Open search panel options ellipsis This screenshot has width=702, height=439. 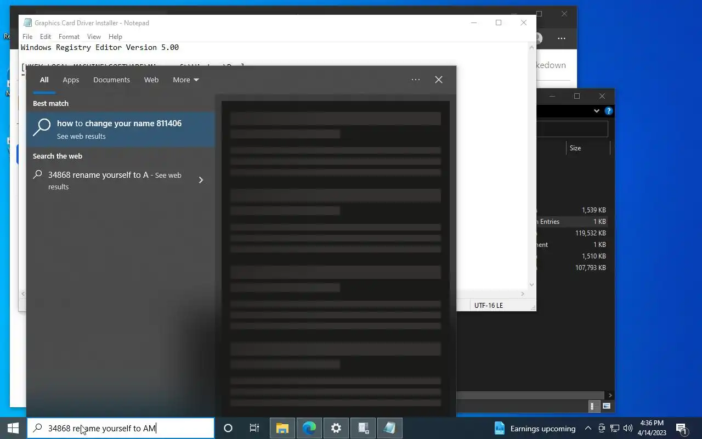pos(416,80)
